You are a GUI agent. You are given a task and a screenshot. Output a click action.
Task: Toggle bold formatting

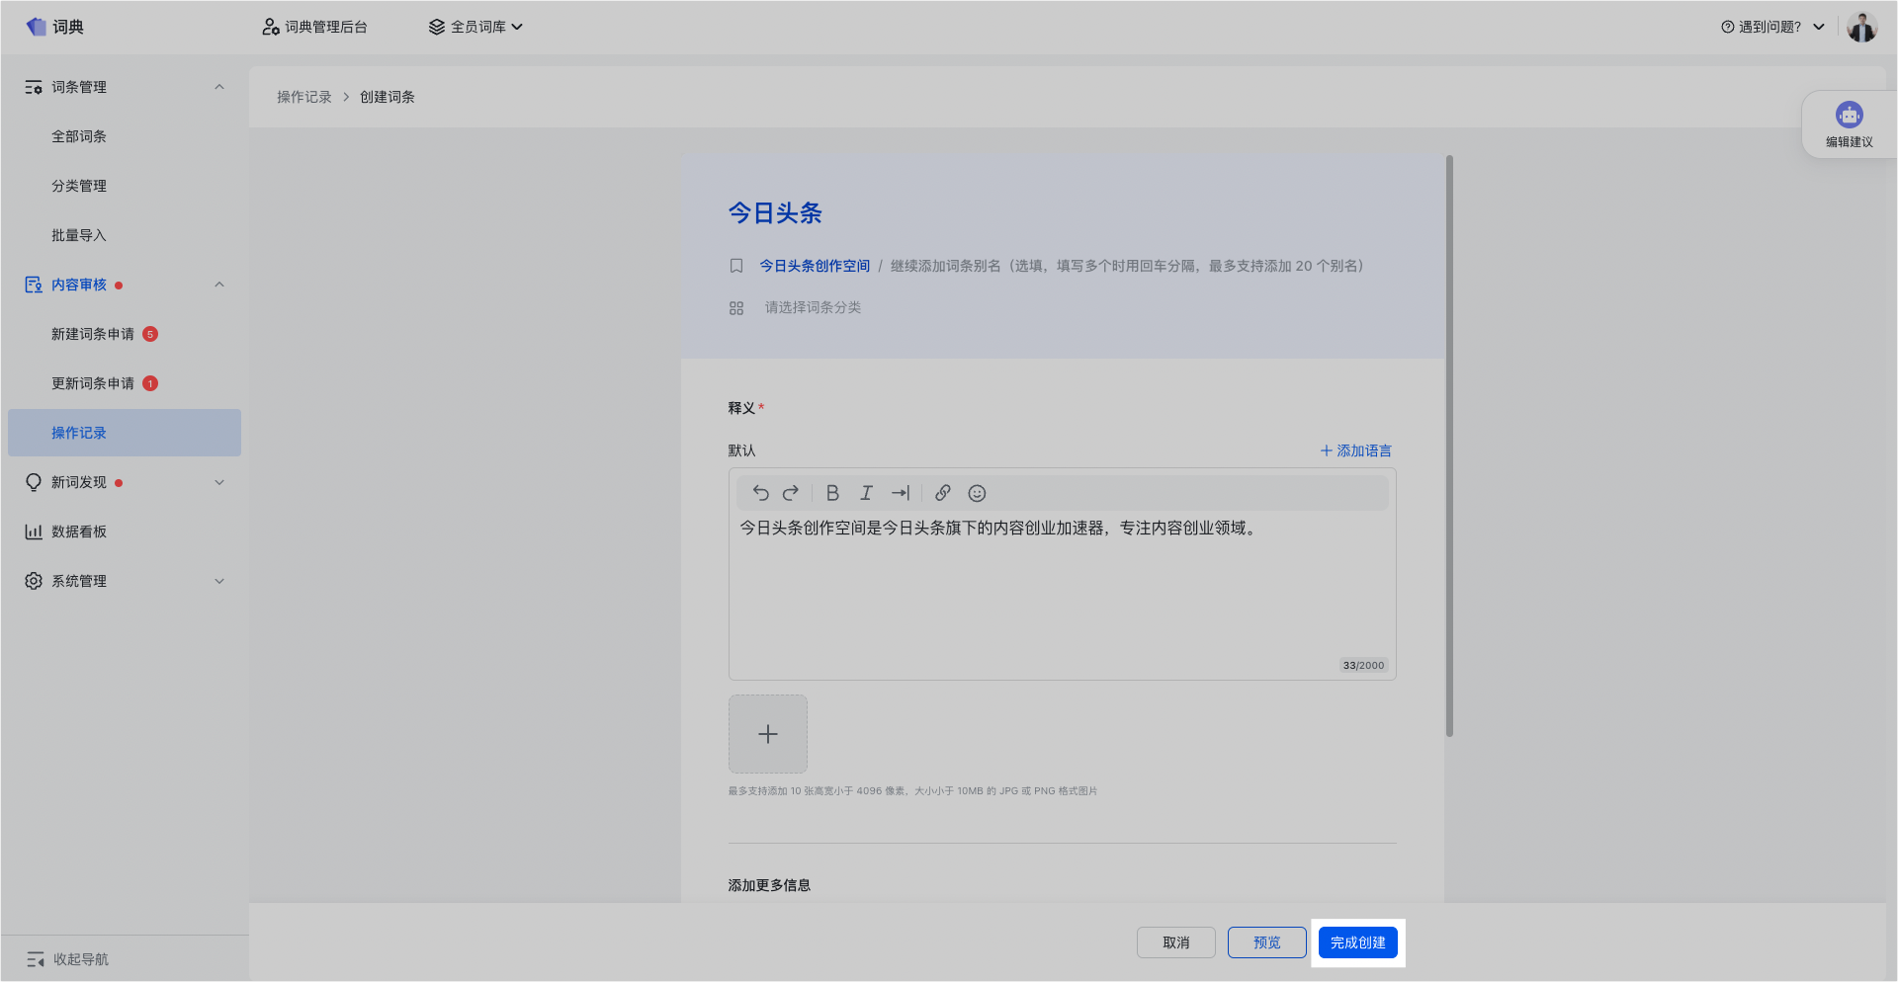point(832,493)
